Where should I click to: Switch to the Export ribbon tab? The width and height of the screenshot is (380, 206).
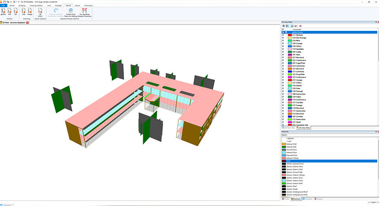pyautogui.click(x=77, y=5)
